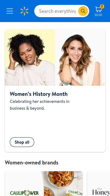Click the Women-owned brands section heading

pyautogui.click(x=31, y=163)
